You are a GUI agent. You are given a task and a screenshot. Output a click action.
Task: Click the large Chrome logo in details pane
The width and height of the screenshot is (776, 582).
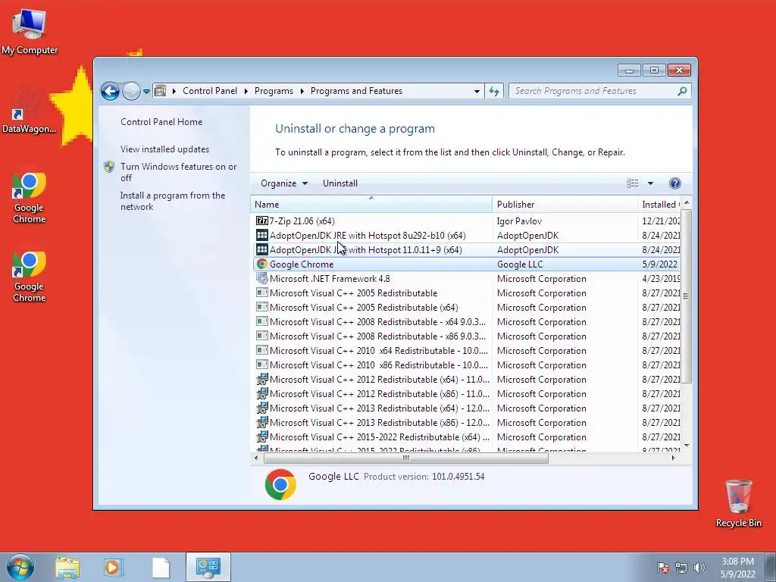(x=280, y=484)
